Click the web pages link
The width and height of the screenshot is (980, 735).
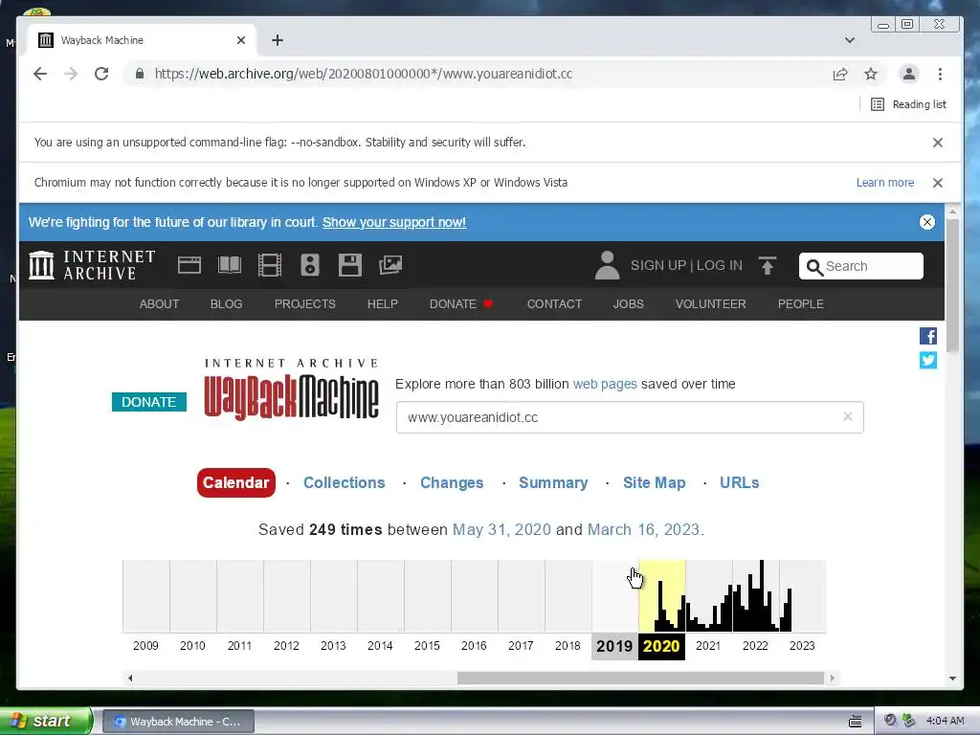coord(605,384)
